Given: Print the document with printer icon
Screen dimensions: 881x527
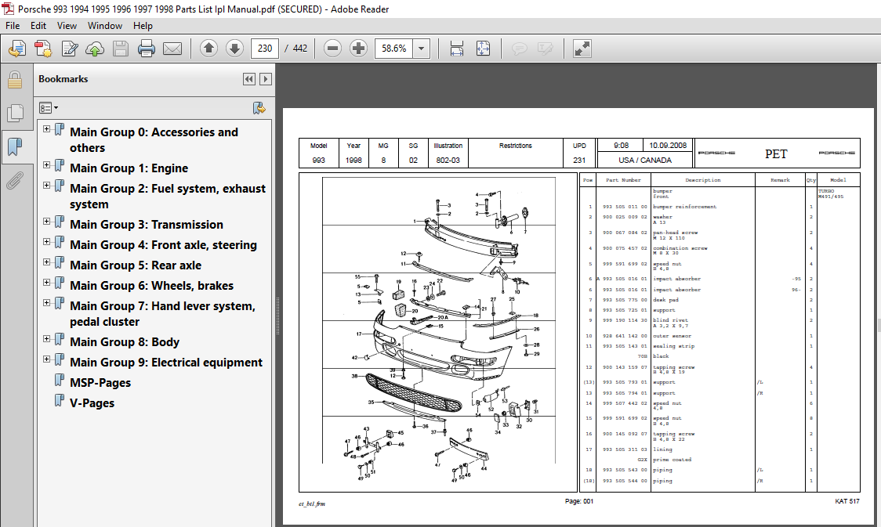Looking at the screenshot, I should [x=146, y=49].
